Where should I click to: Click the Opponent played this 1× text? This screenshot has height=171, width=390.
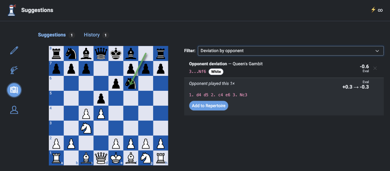(212, 83)
